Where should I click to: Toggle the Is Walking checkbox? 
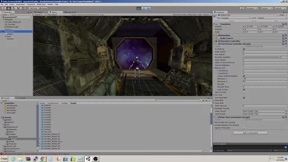tap(244, 49)
